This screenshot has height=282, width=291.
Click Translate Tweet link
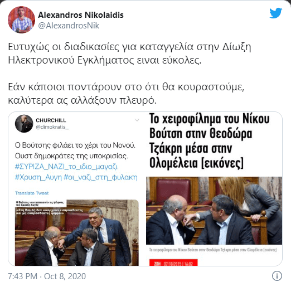[x=32, y=193]
